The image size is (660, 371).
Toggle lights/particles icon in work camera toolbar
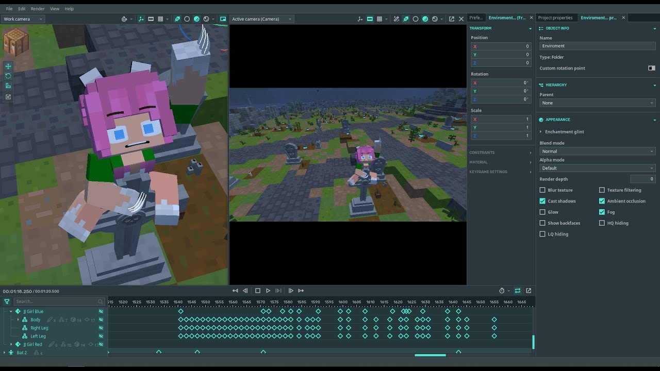(x=177, y=19)
